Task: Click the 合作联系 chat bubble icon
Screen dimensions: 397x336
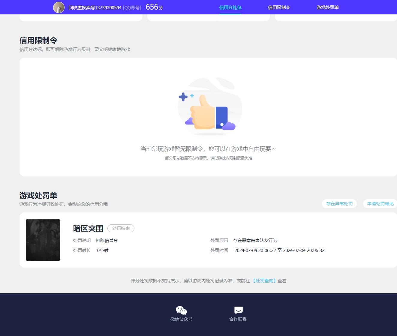Action: tap(238, 310)
